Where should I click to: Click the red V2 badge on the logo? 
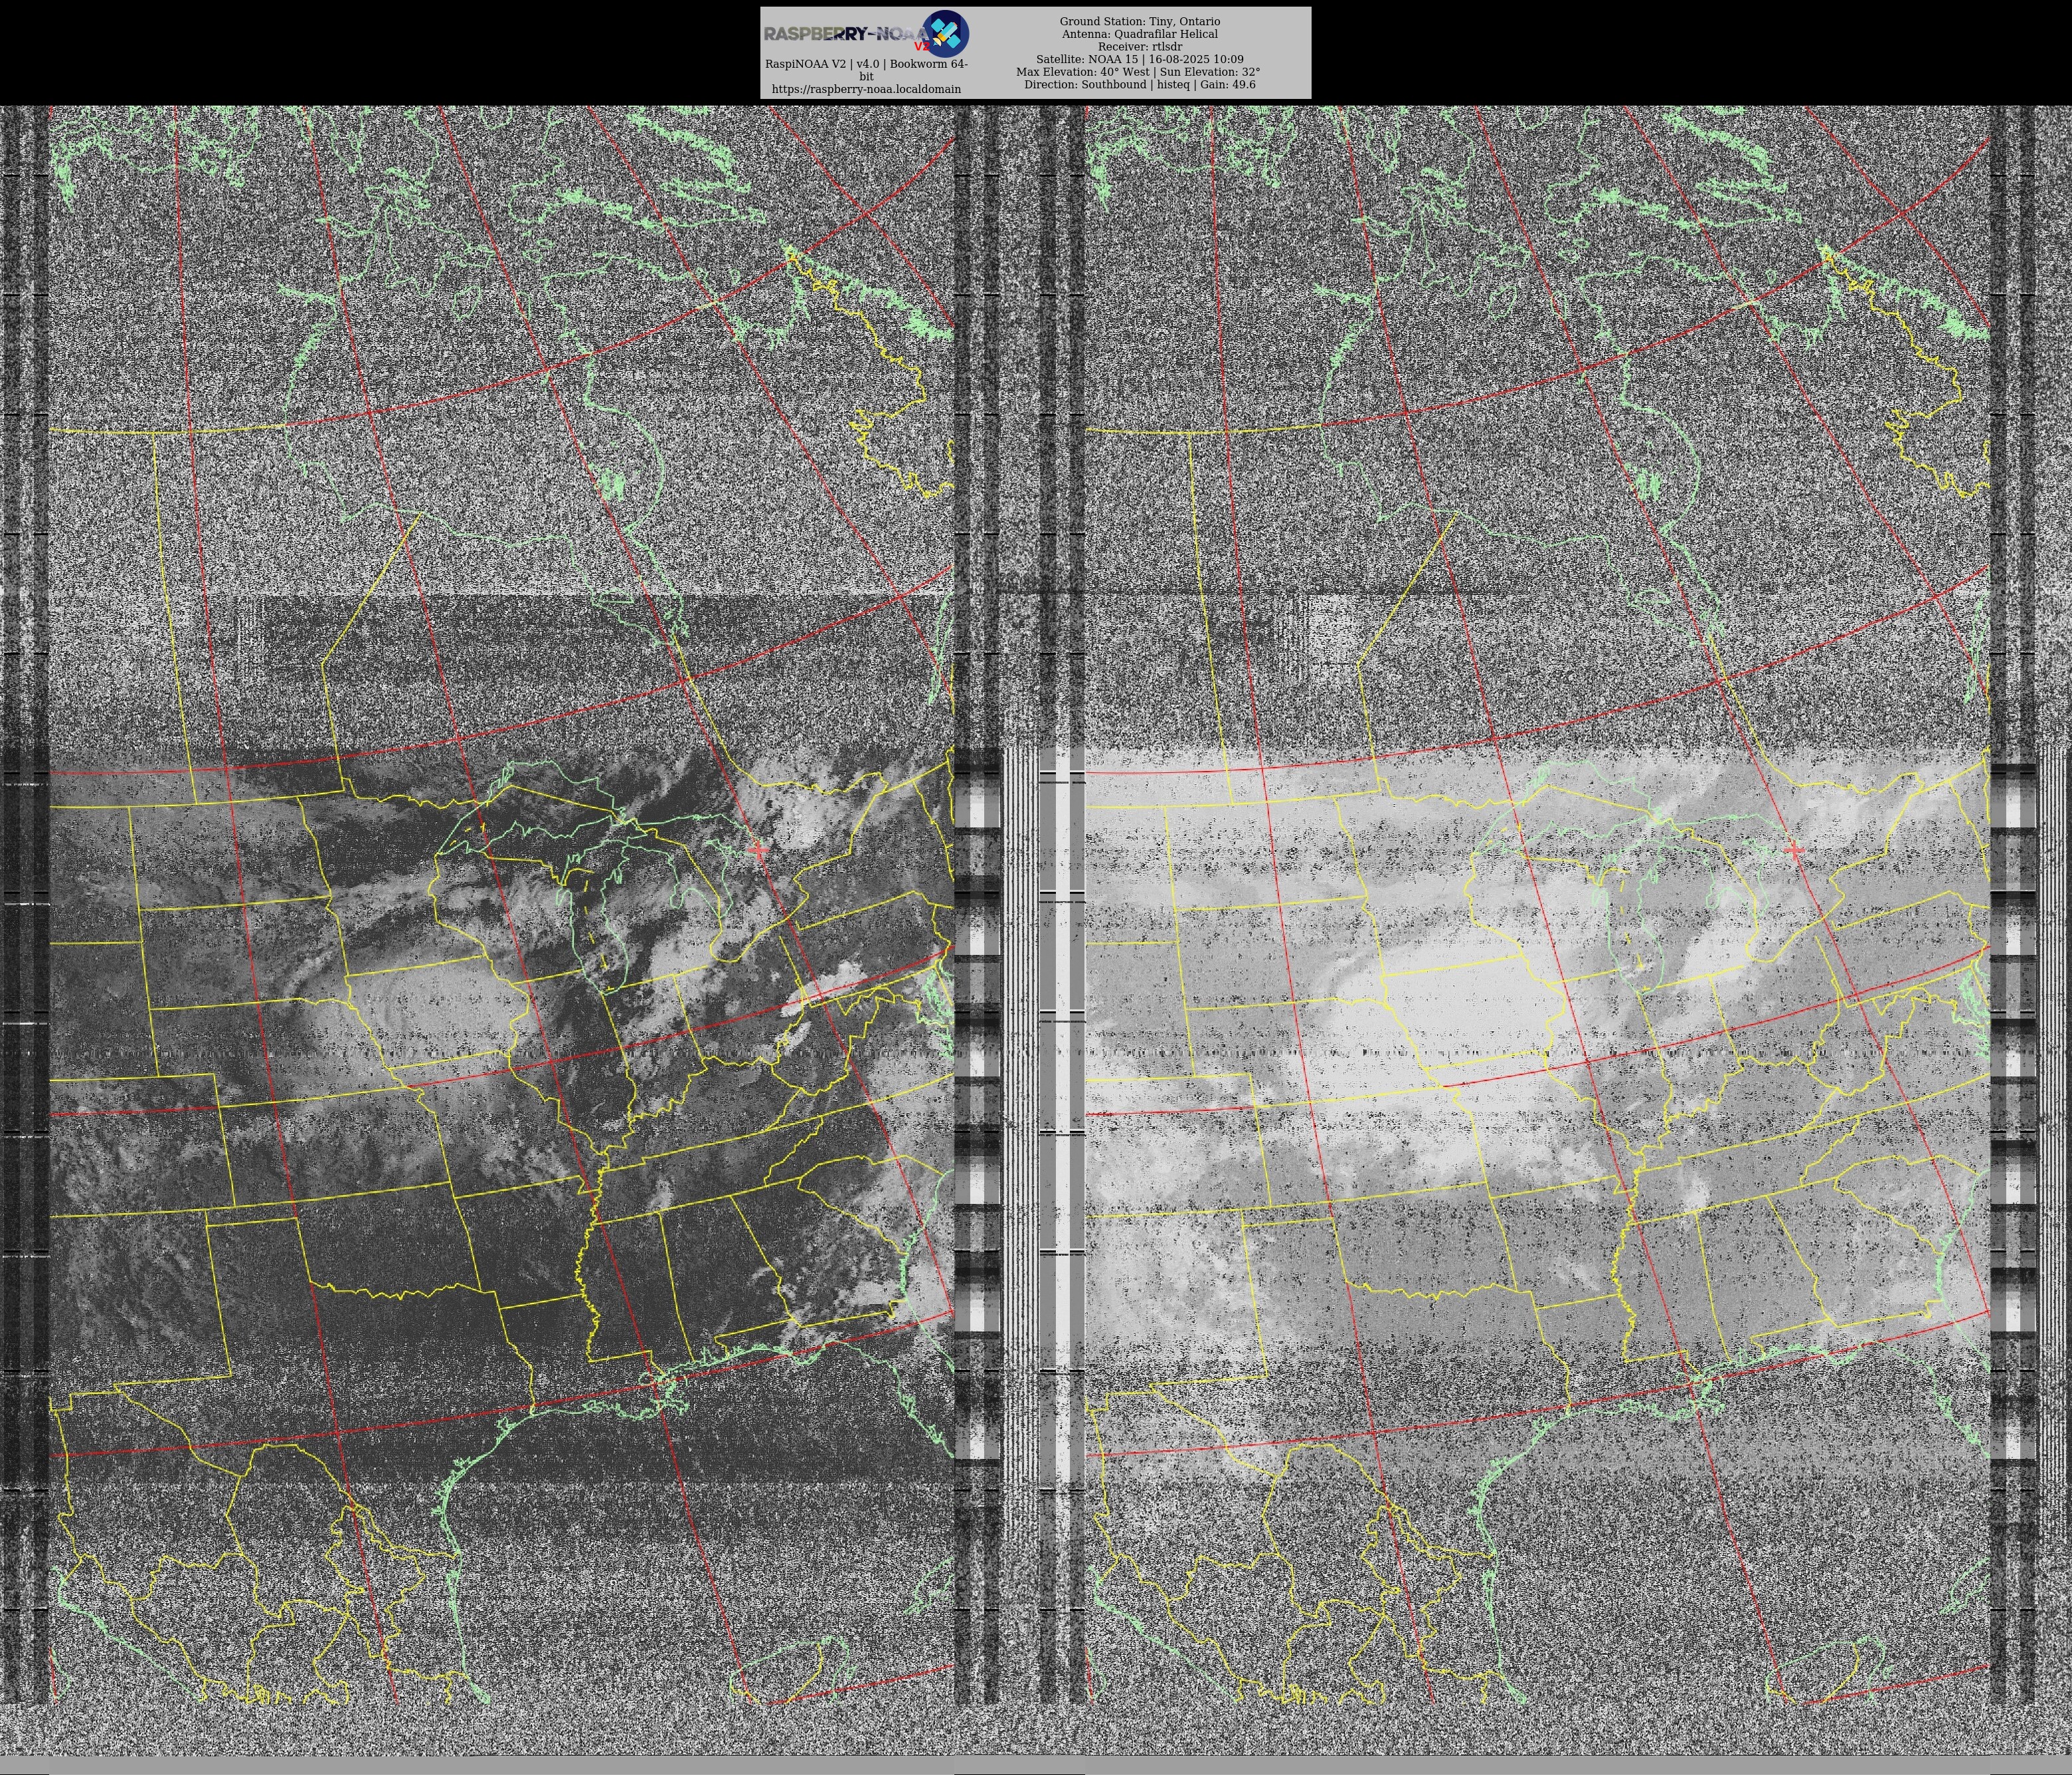coord(921,46)
